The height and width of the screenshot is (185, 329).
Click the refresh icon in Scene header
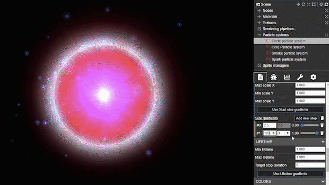pos(326,4)
